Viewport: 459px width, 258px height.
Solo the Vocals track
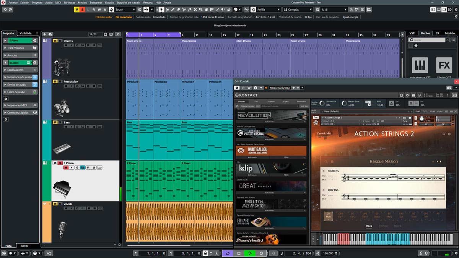[60, 204]
